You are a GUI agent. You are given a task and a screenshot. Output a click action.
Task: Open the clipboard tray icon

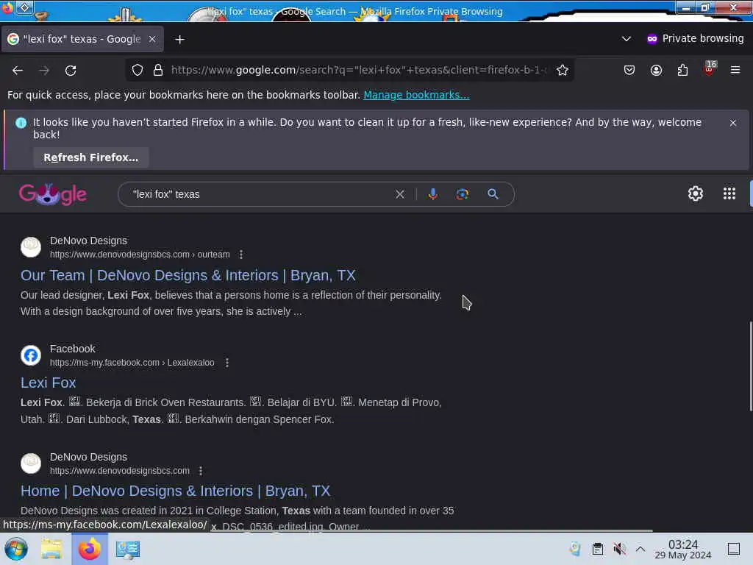pyautogui.click(x=597, y=549)
